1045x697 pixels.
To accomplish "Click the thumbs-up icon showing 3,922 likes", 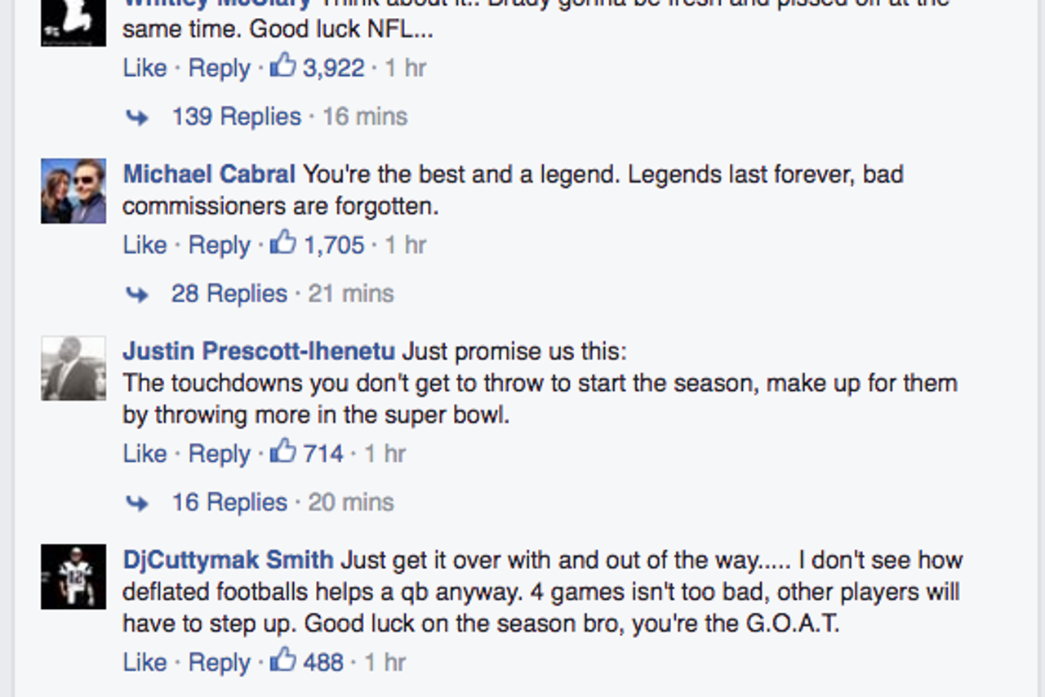I will pyautogui.click(x=283, y=66).
